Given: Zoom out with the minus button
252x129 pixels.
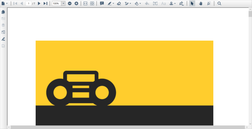Looking at the screenshot, I should (x=70, y=3).
